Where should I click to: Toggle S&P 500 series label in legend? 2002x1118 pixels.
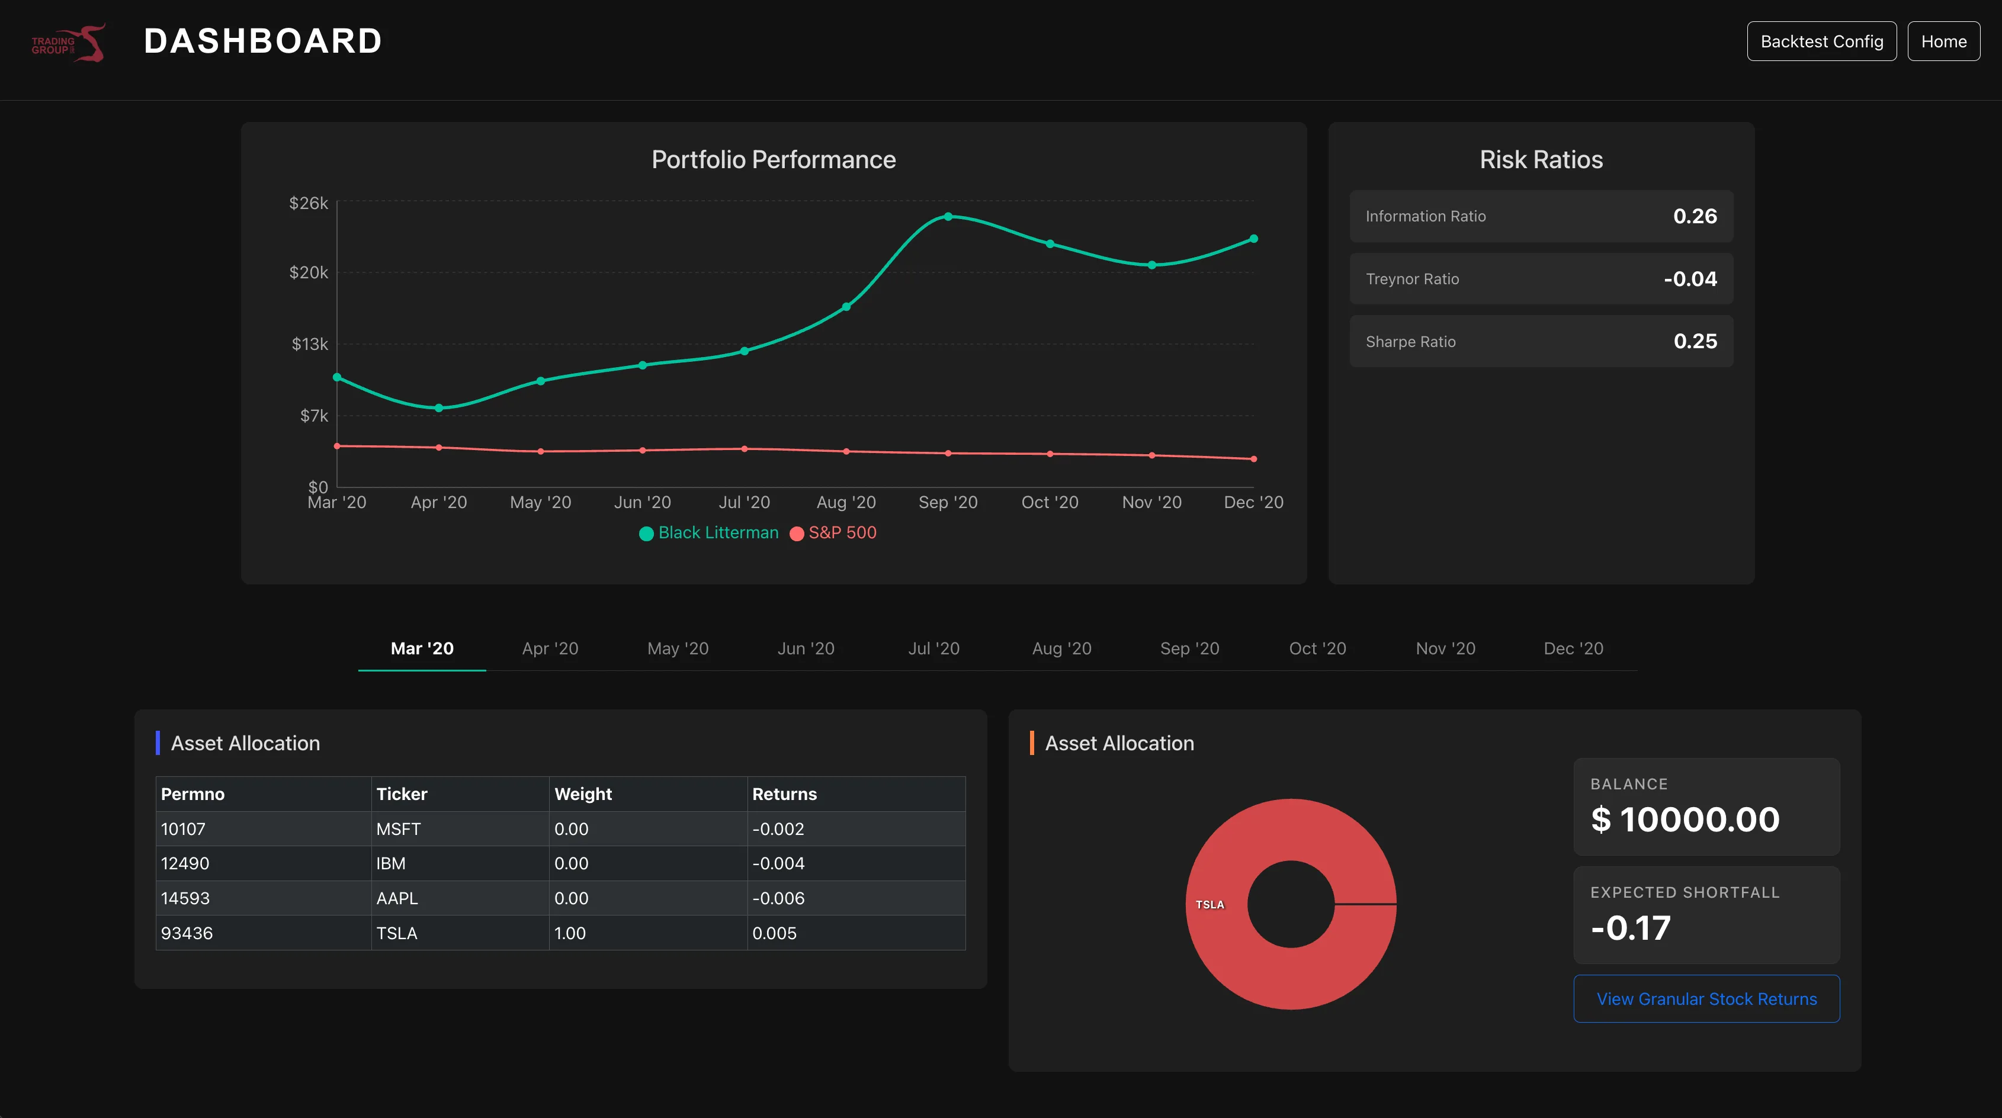842,533
